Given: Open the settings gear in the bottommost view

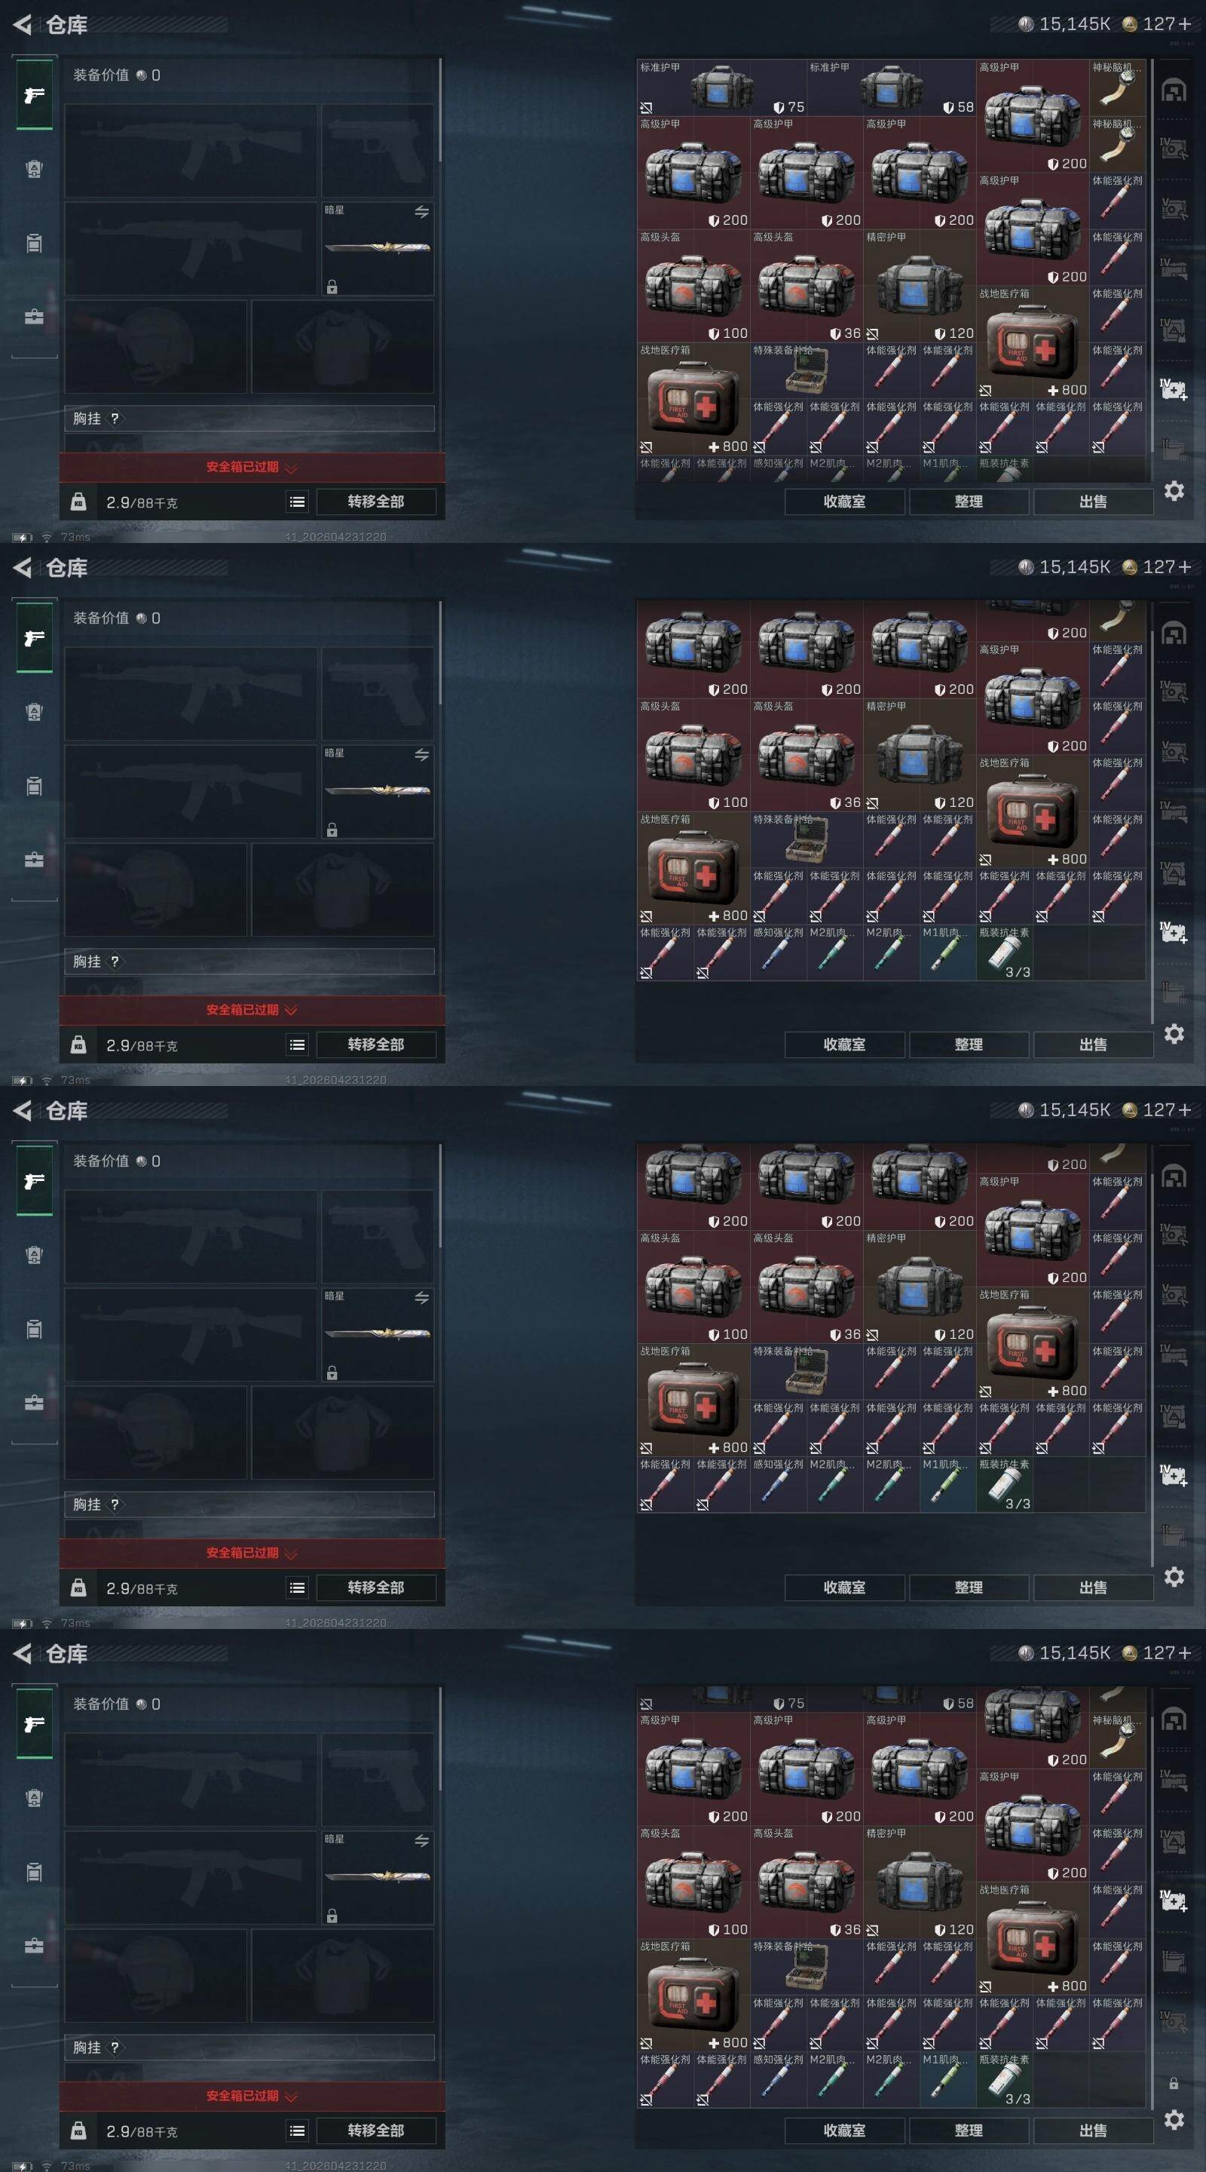Looking at the screenshot, I should click(x=1174, y=2119).
